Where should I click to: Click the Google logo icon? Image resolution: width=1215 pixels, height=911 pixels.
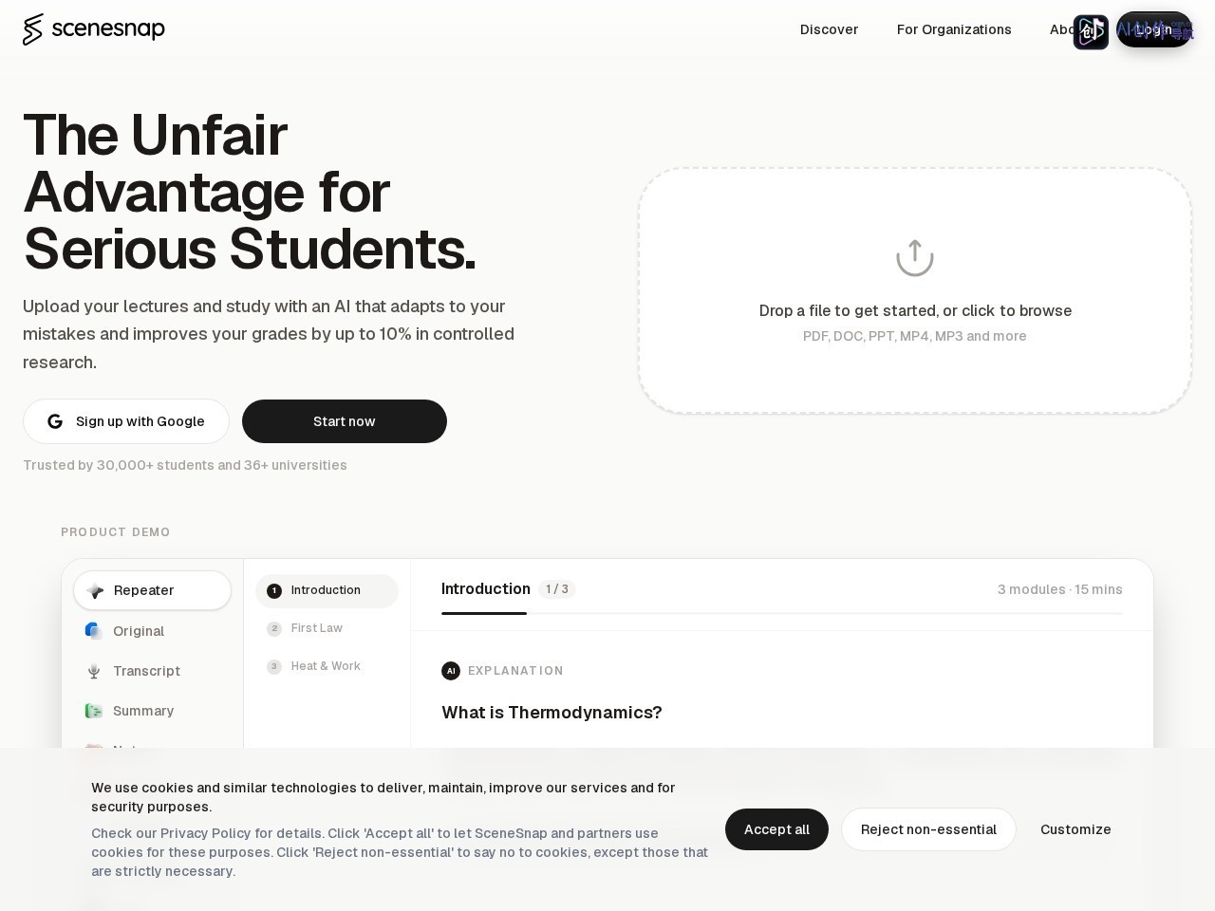55,421
